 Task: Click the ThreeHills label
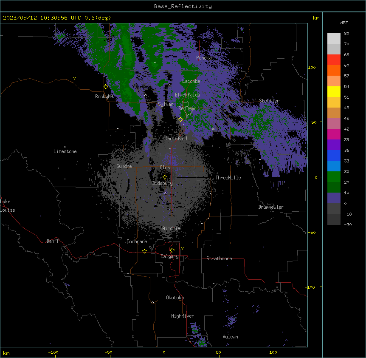click(228, 178)
